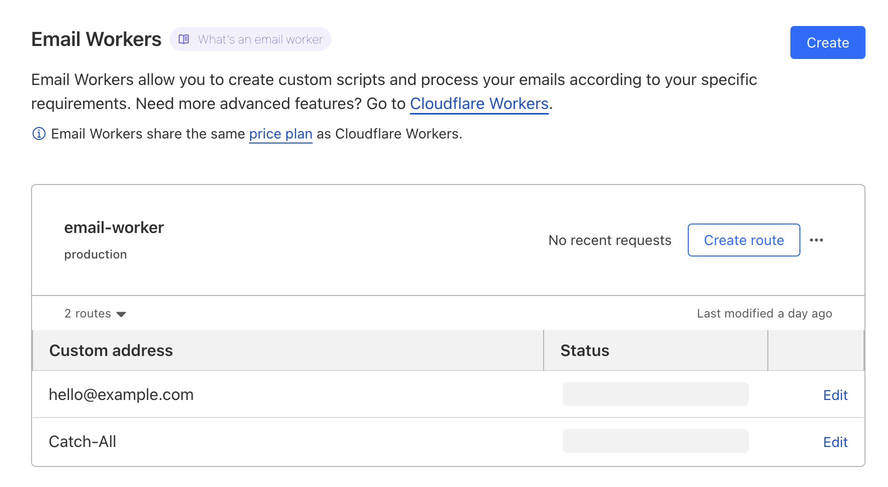
Task: Select the Catch-All address row
Action: coord(83,442)
